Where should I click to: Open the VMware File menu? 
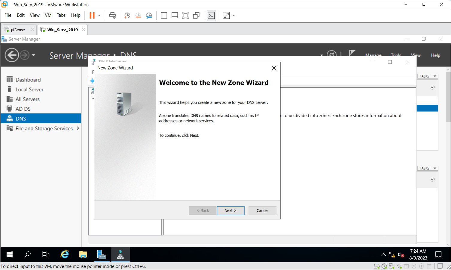coord(8,15)
